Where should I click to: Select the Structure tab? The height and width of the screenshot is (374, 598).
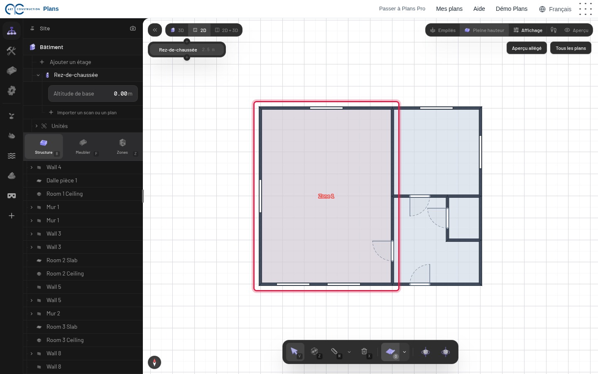click(x=44, y=146)
